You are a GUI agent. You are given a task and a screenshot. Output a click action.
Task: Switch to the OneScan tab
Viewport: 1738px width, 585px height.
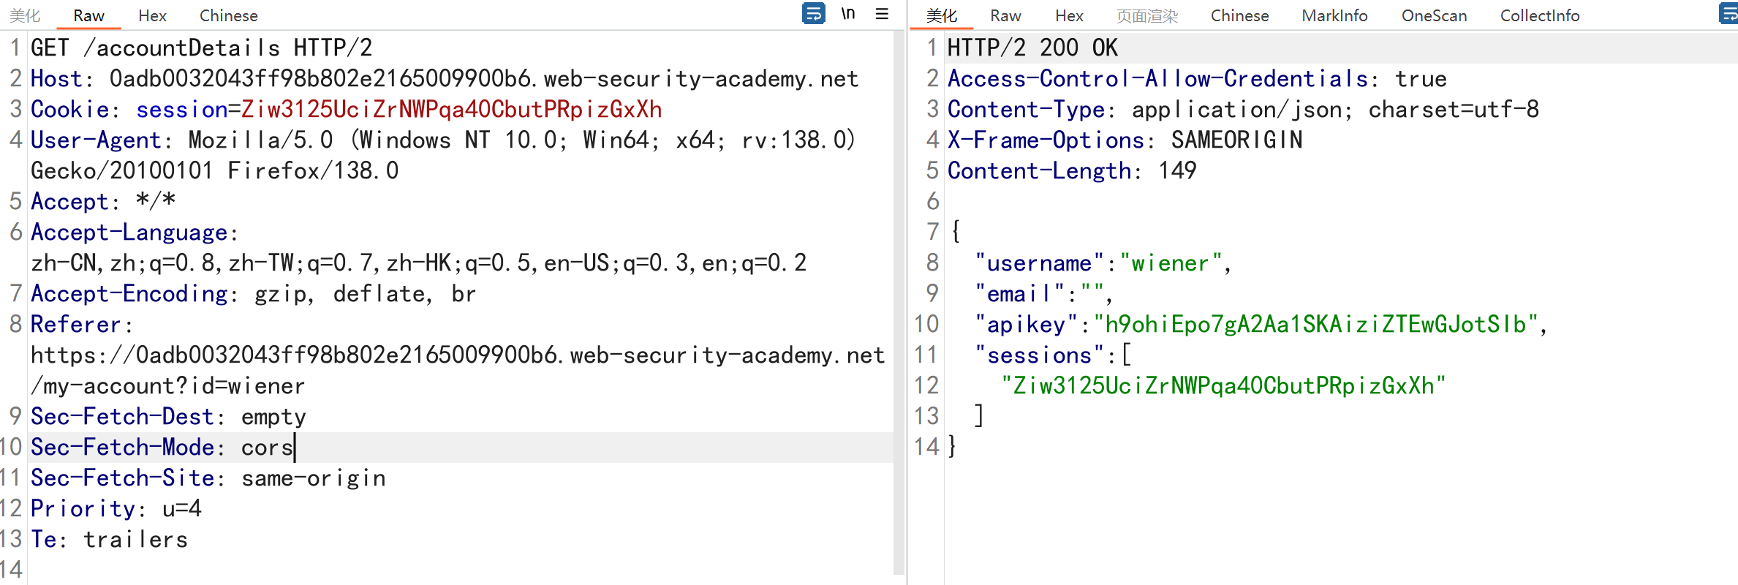click(1434, 16)
